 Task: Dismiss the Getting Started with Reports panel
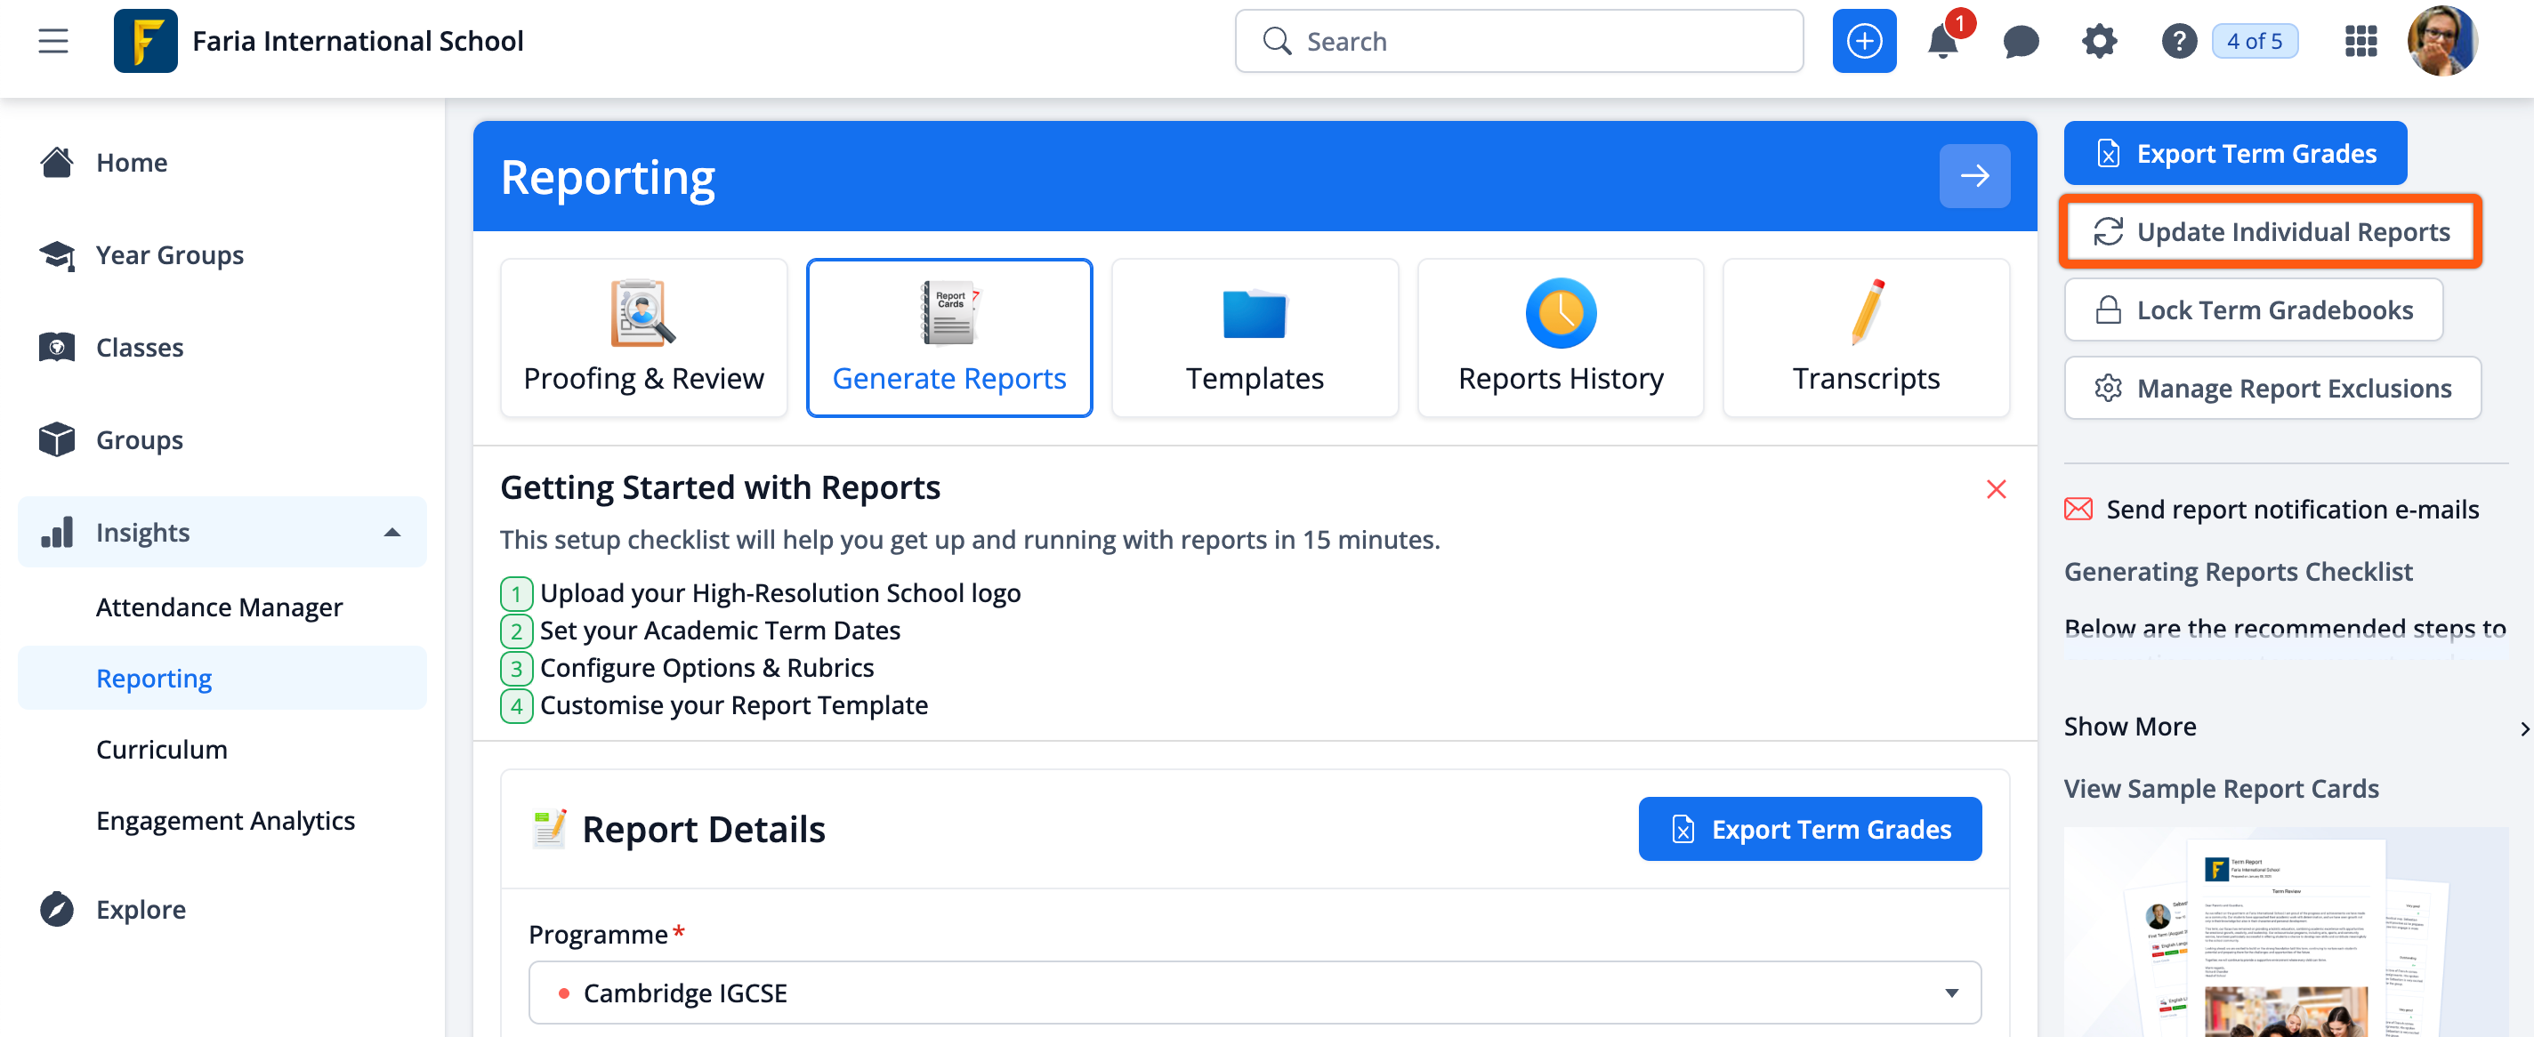click(x=1995, y=488)
